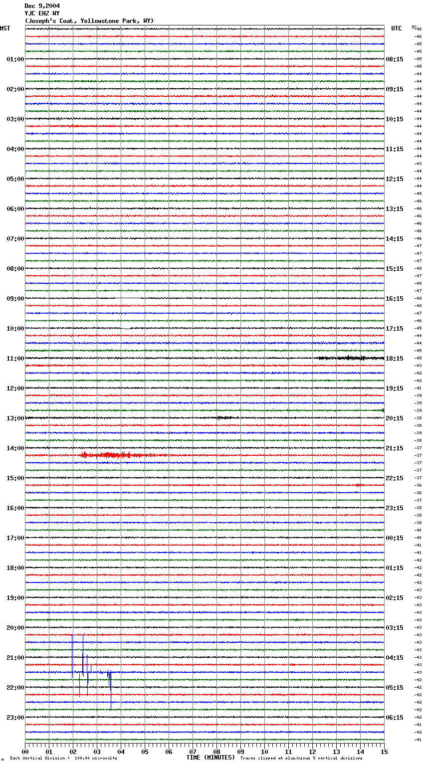
Task: Click the "(Joseph's Coat, Yellowstone Park, WY)" title
Action: point(89,21)
